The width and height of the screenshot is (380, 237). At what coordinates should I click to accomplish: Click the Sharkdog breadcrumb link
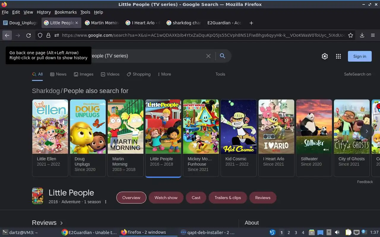(x=46, y=91)
